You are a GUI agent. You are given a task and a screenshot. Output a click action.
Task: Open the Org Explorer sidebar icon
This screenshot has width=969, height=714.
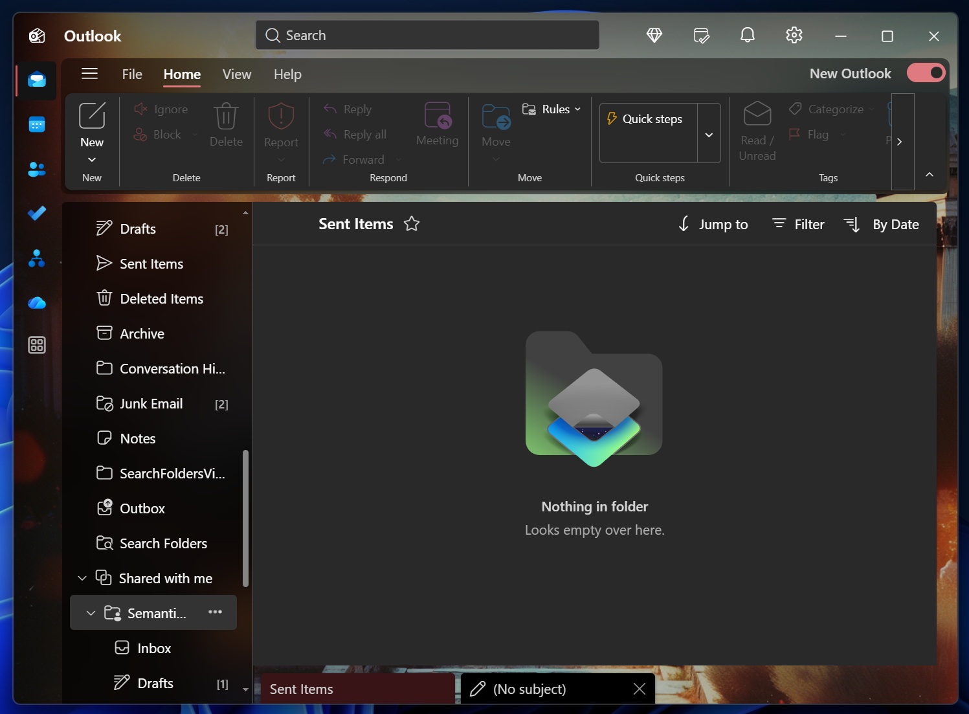tap(37, 258)
